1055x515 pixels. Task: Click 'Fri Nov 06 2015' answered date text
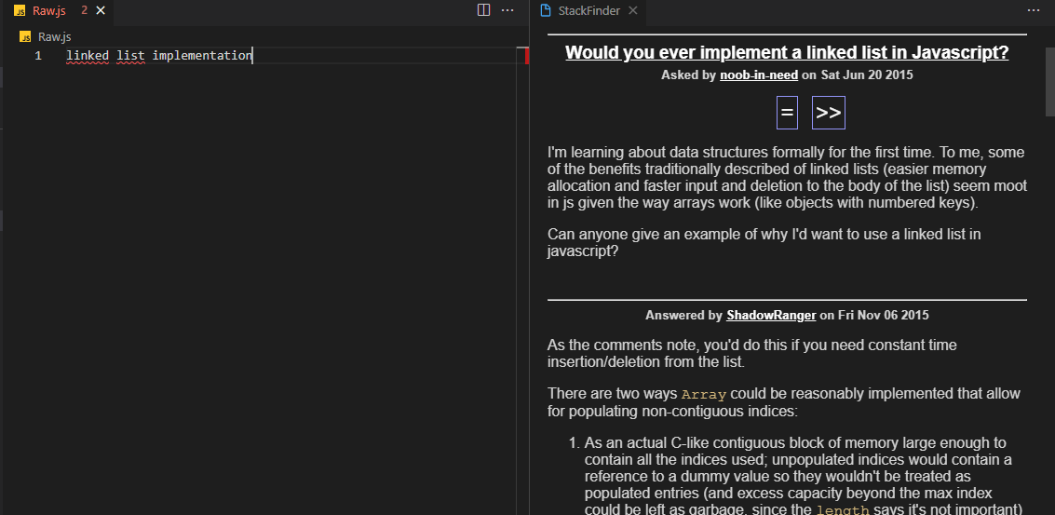[884, 315]
